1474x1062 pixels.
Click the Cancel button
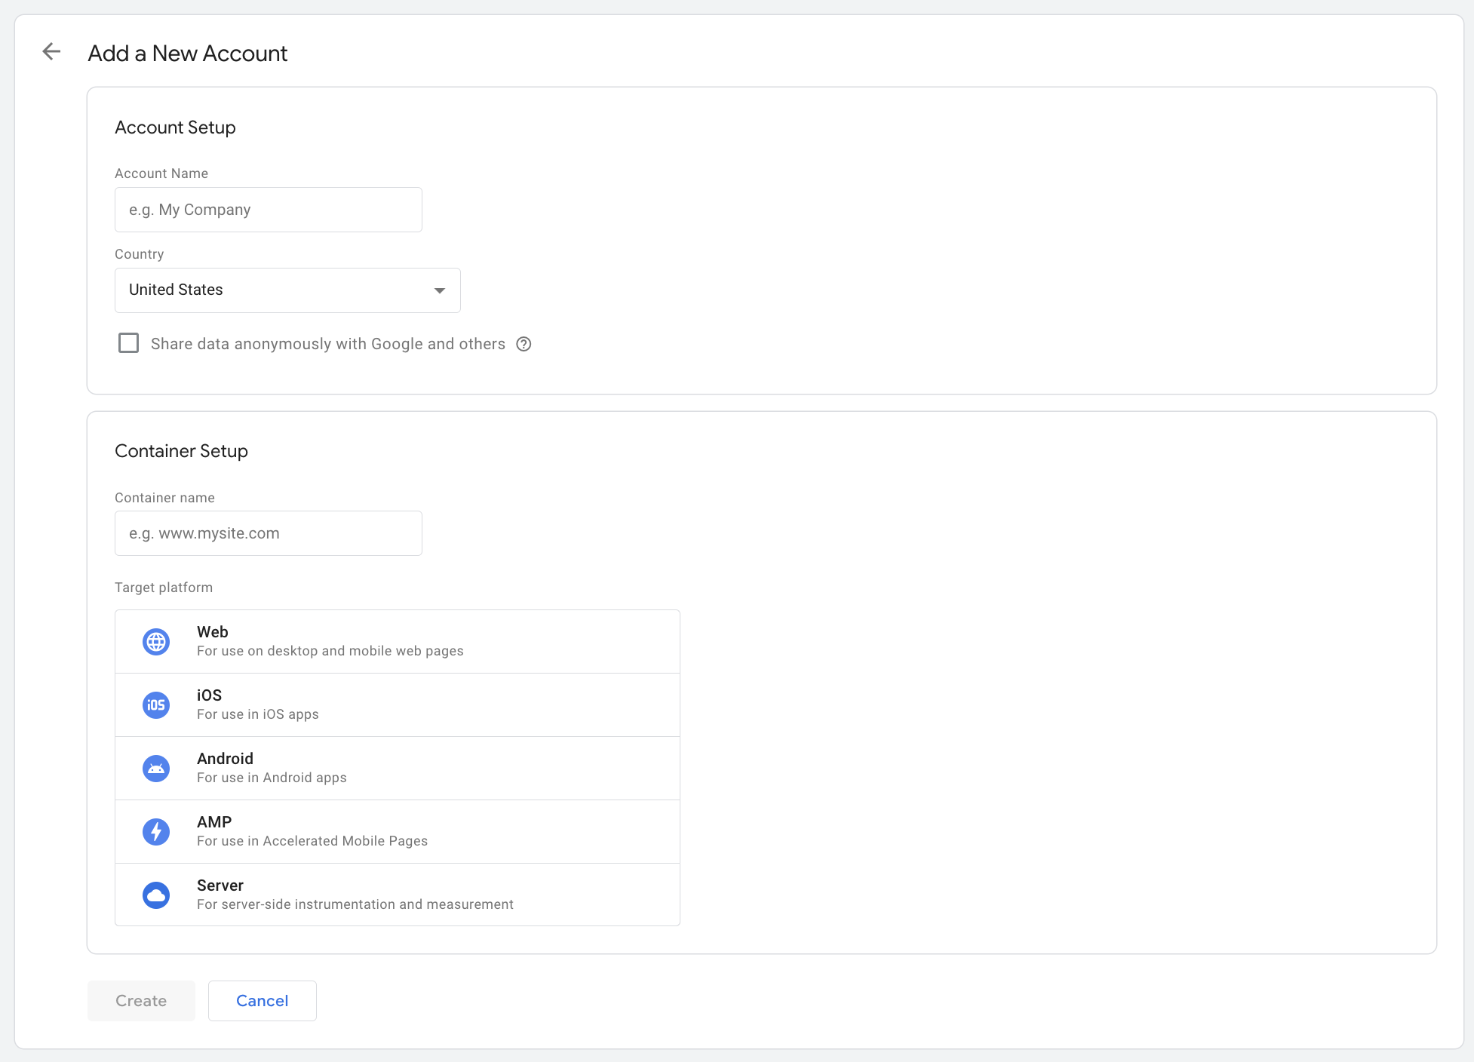click(263, 1001)
